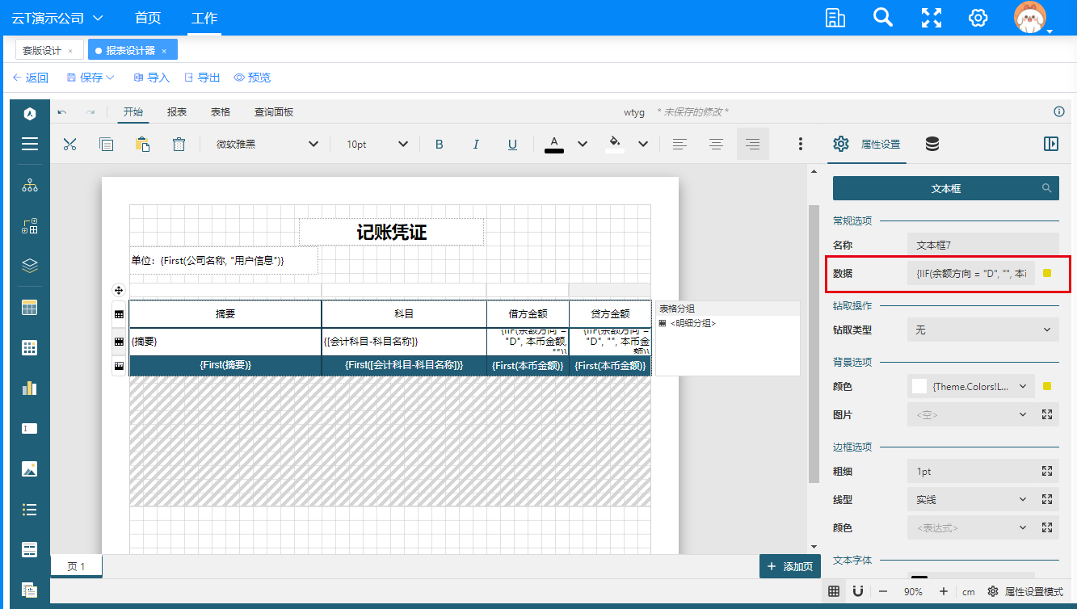Open the font family dropdown 微软雅黑

click(267, 145)
